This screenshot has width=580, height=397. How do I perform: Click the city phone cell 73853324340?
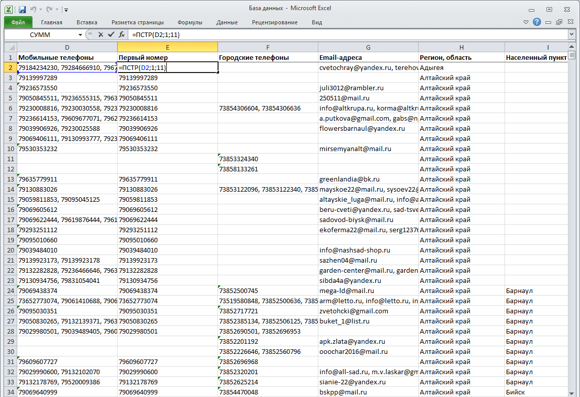(268, 159)
